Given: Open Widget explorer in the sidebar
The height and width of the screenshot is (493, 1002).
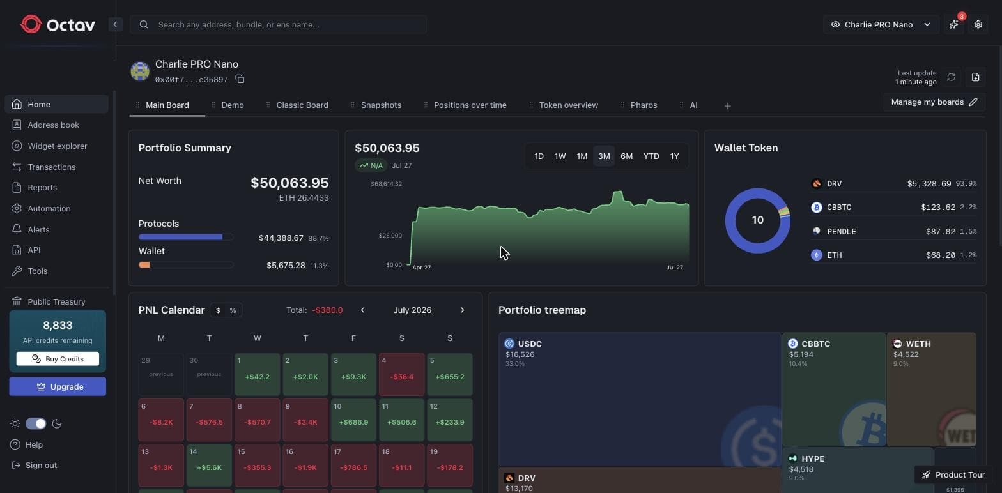Looking at the screenshot, I should point(56,146).
